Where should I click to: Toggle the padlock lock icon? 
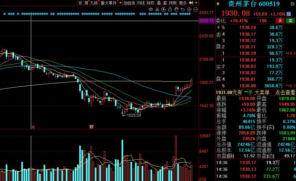pyautogui.click(x=170, y=9)
